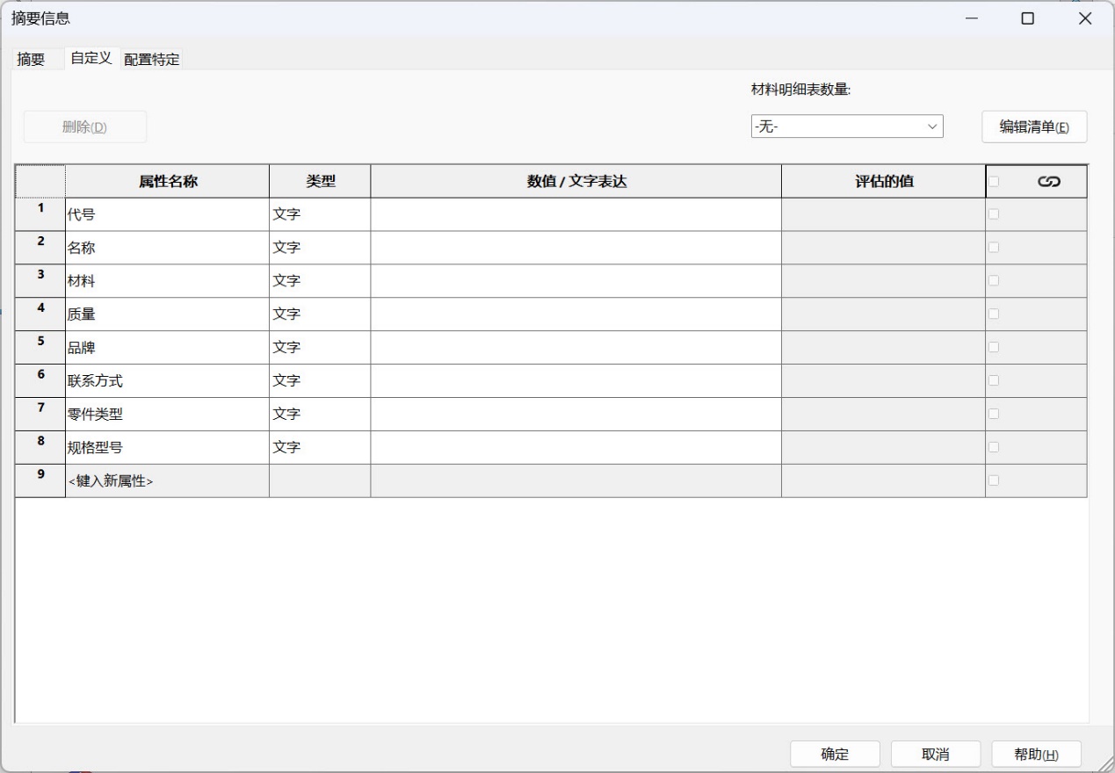Click the 取消 button
This screenshot has width=1115, height=773.
click(935, 754)
